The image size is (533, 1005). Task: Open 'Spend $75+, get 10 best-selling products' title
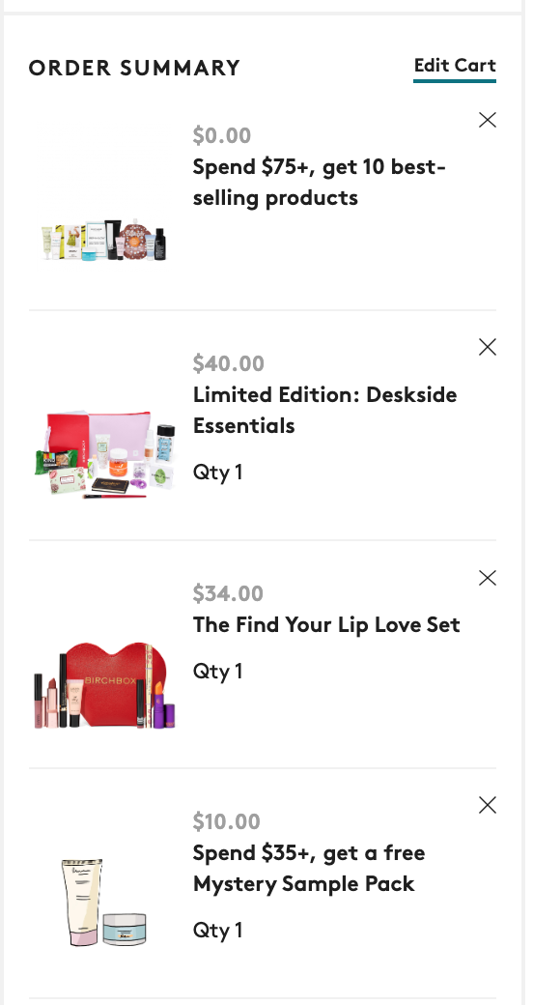coord(319,182)
